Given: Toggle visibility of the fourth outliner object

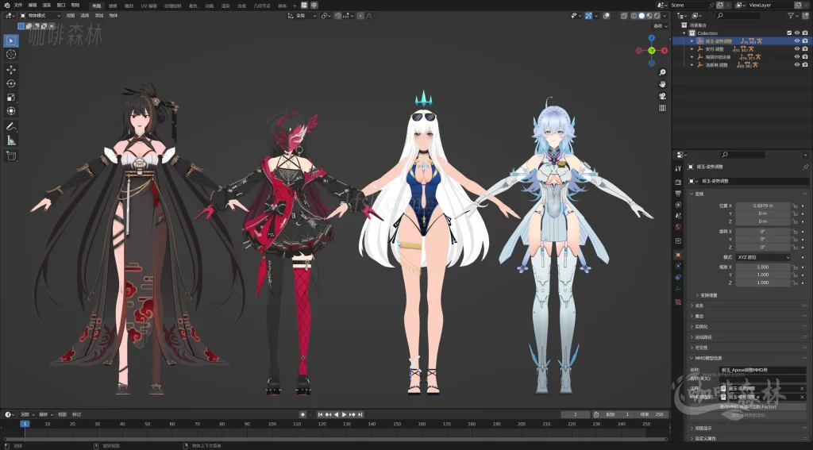Looking at the screenshot, I should click(x=797, y=65).
